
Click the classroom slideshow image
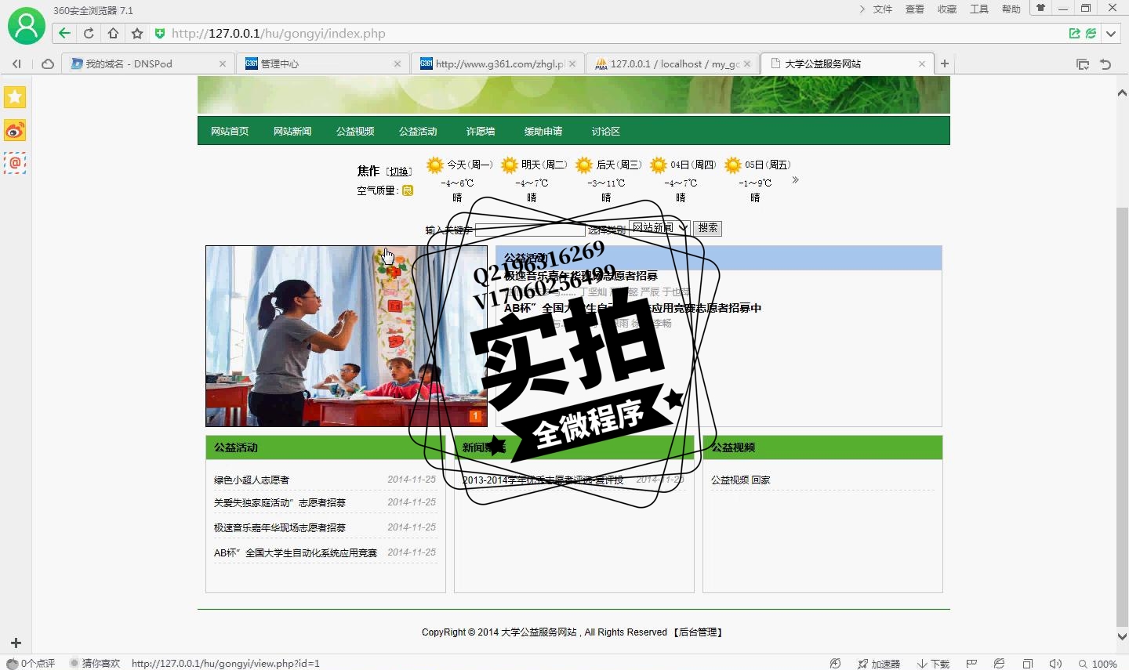[x=346, y=336]
